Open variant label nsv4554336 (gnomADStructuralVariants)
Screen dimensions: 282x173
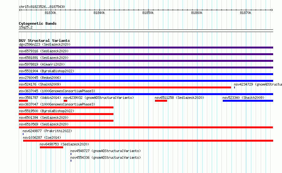tap(106, 157)
